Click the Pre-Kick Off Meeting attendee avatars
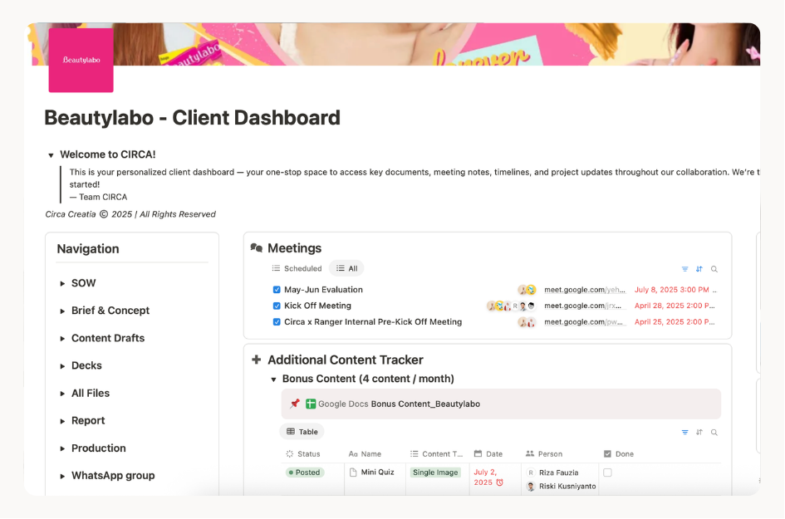 click(x=527, y=322)
